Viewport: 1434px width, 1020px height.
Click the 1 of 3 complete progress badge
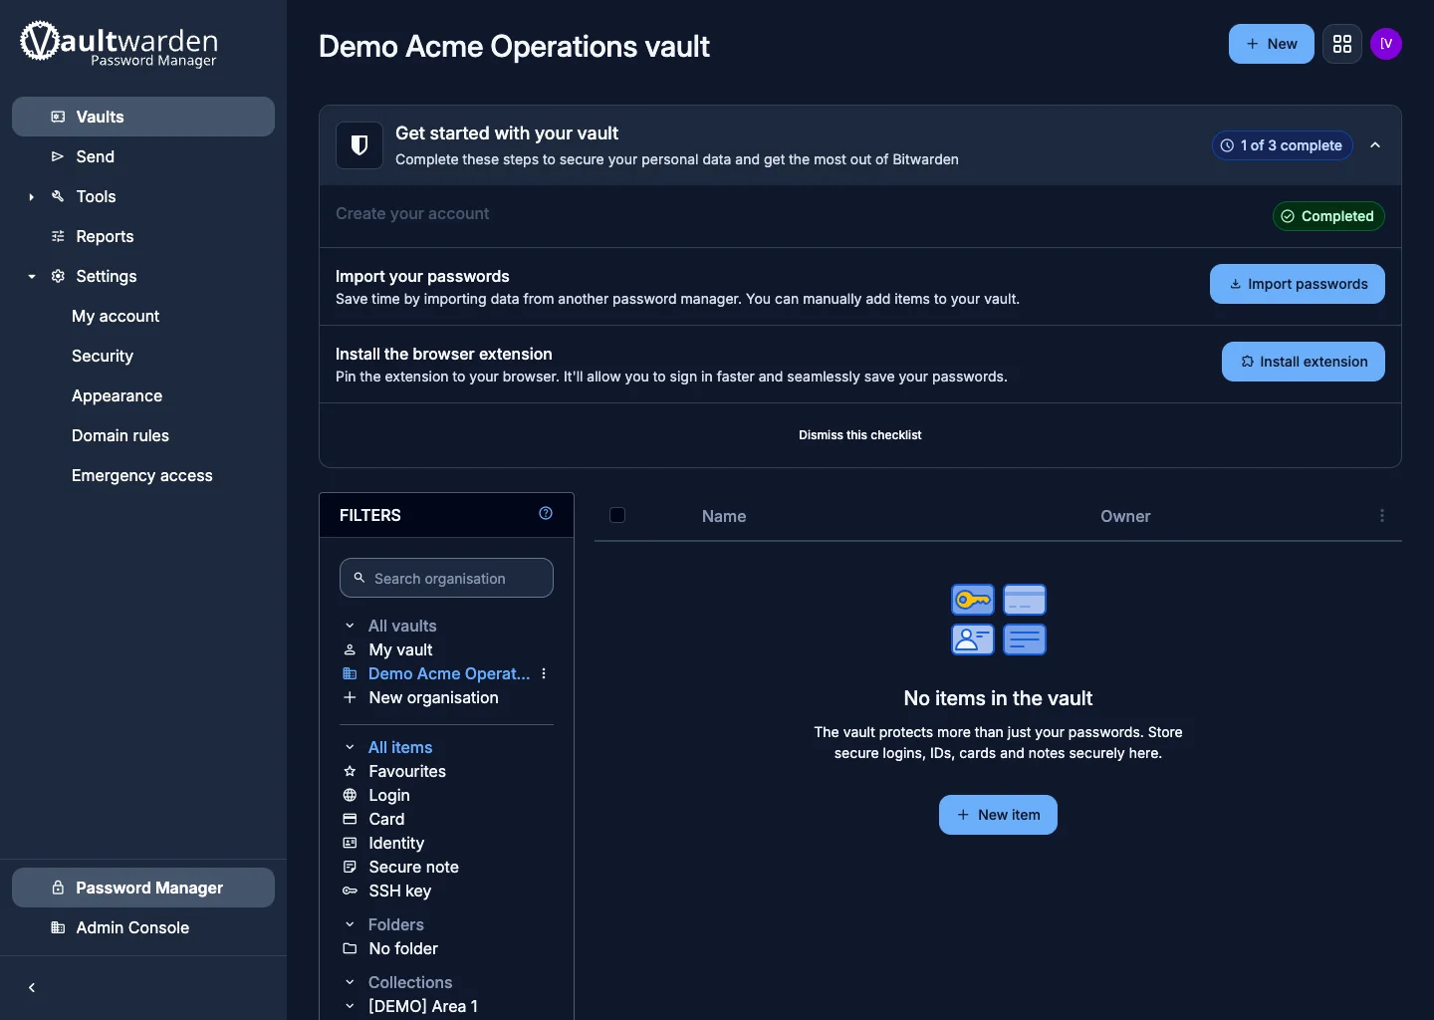(1283, 145)
